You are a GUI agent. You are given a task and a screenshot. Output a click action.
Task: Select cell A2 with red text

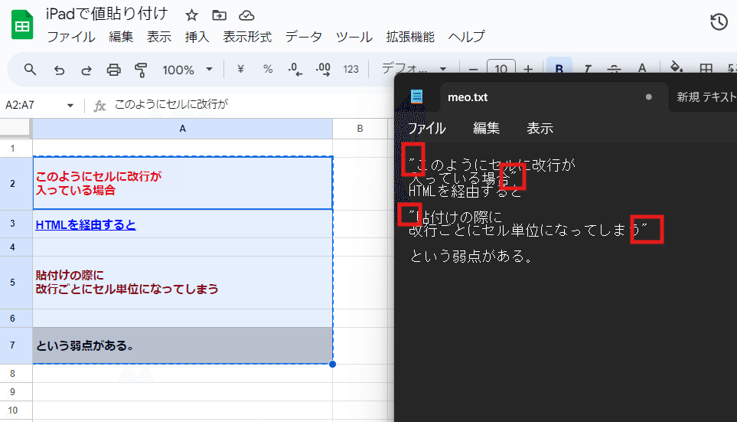(182, 183)
